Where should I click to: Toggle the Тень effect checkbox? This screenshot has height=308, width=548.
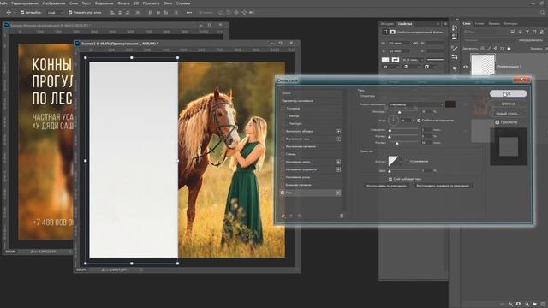(283, 192)
